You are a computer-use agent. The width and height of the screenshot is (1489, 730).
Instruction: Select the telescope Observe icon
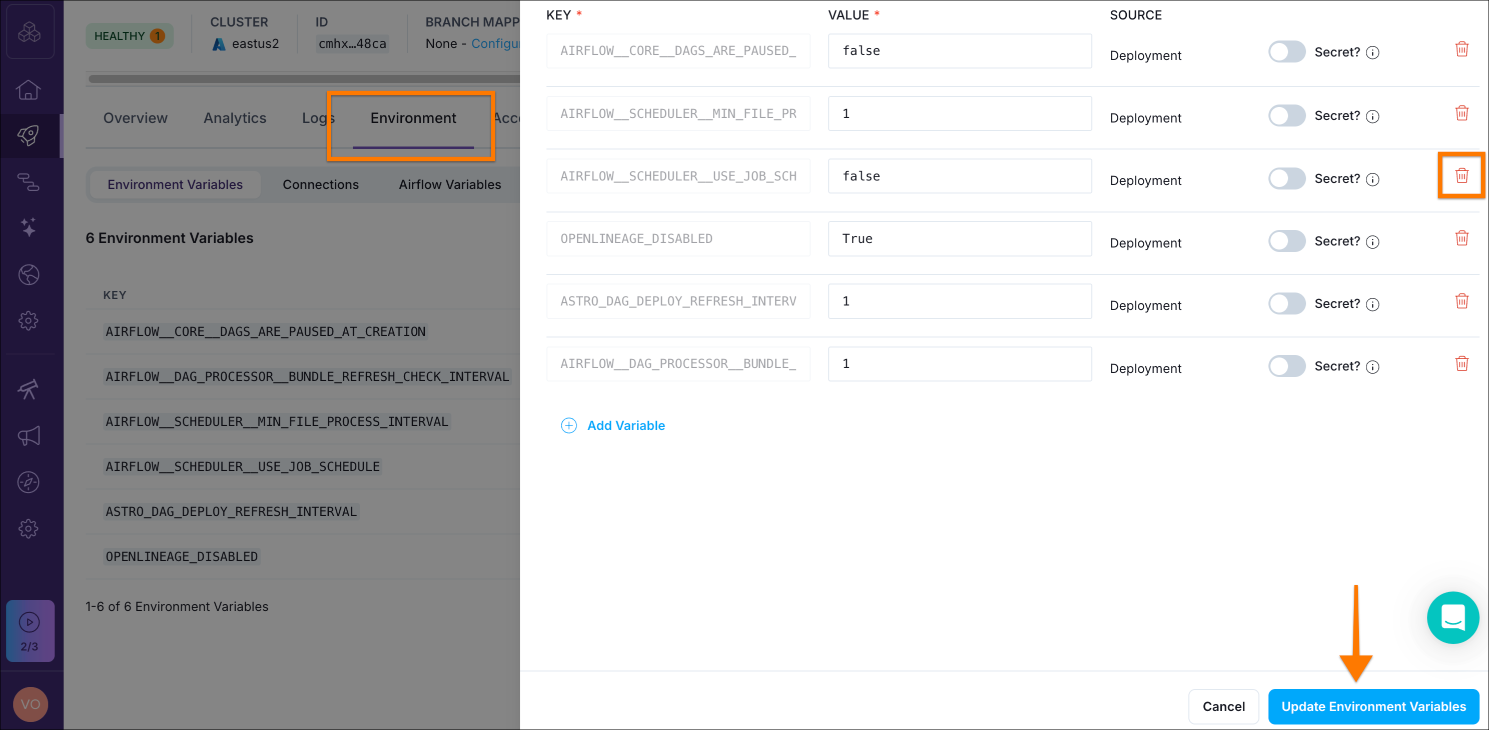click(x=30, y=389)
